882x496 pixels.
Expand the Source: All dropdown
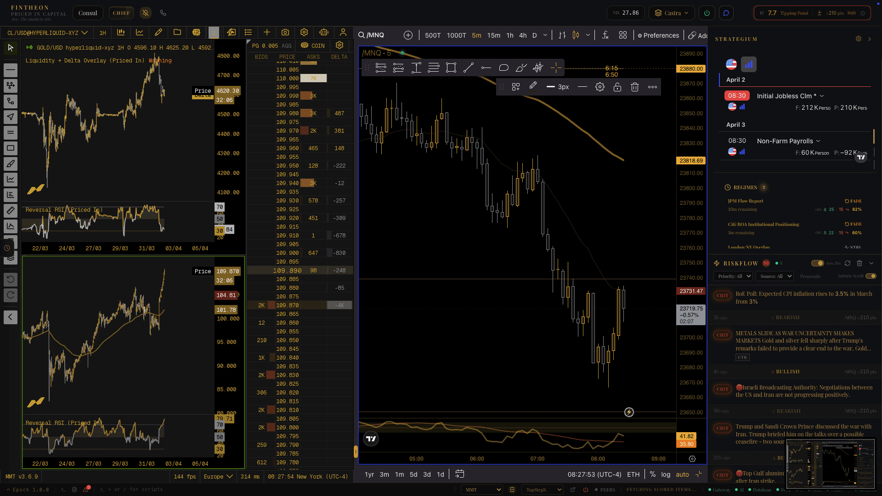[x=775, y=276]
